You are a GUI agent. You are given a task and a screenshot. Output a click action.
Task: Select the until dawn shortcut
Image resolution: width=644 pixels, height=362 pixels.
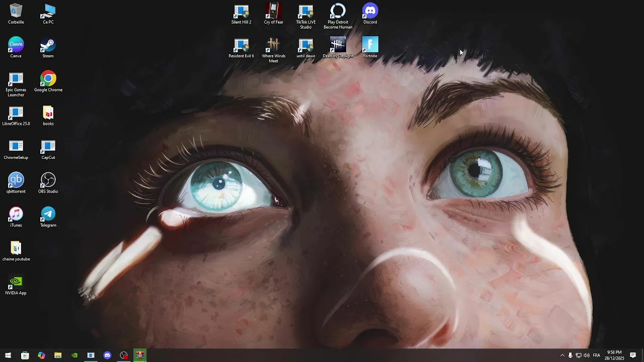[x=305, y=48]
